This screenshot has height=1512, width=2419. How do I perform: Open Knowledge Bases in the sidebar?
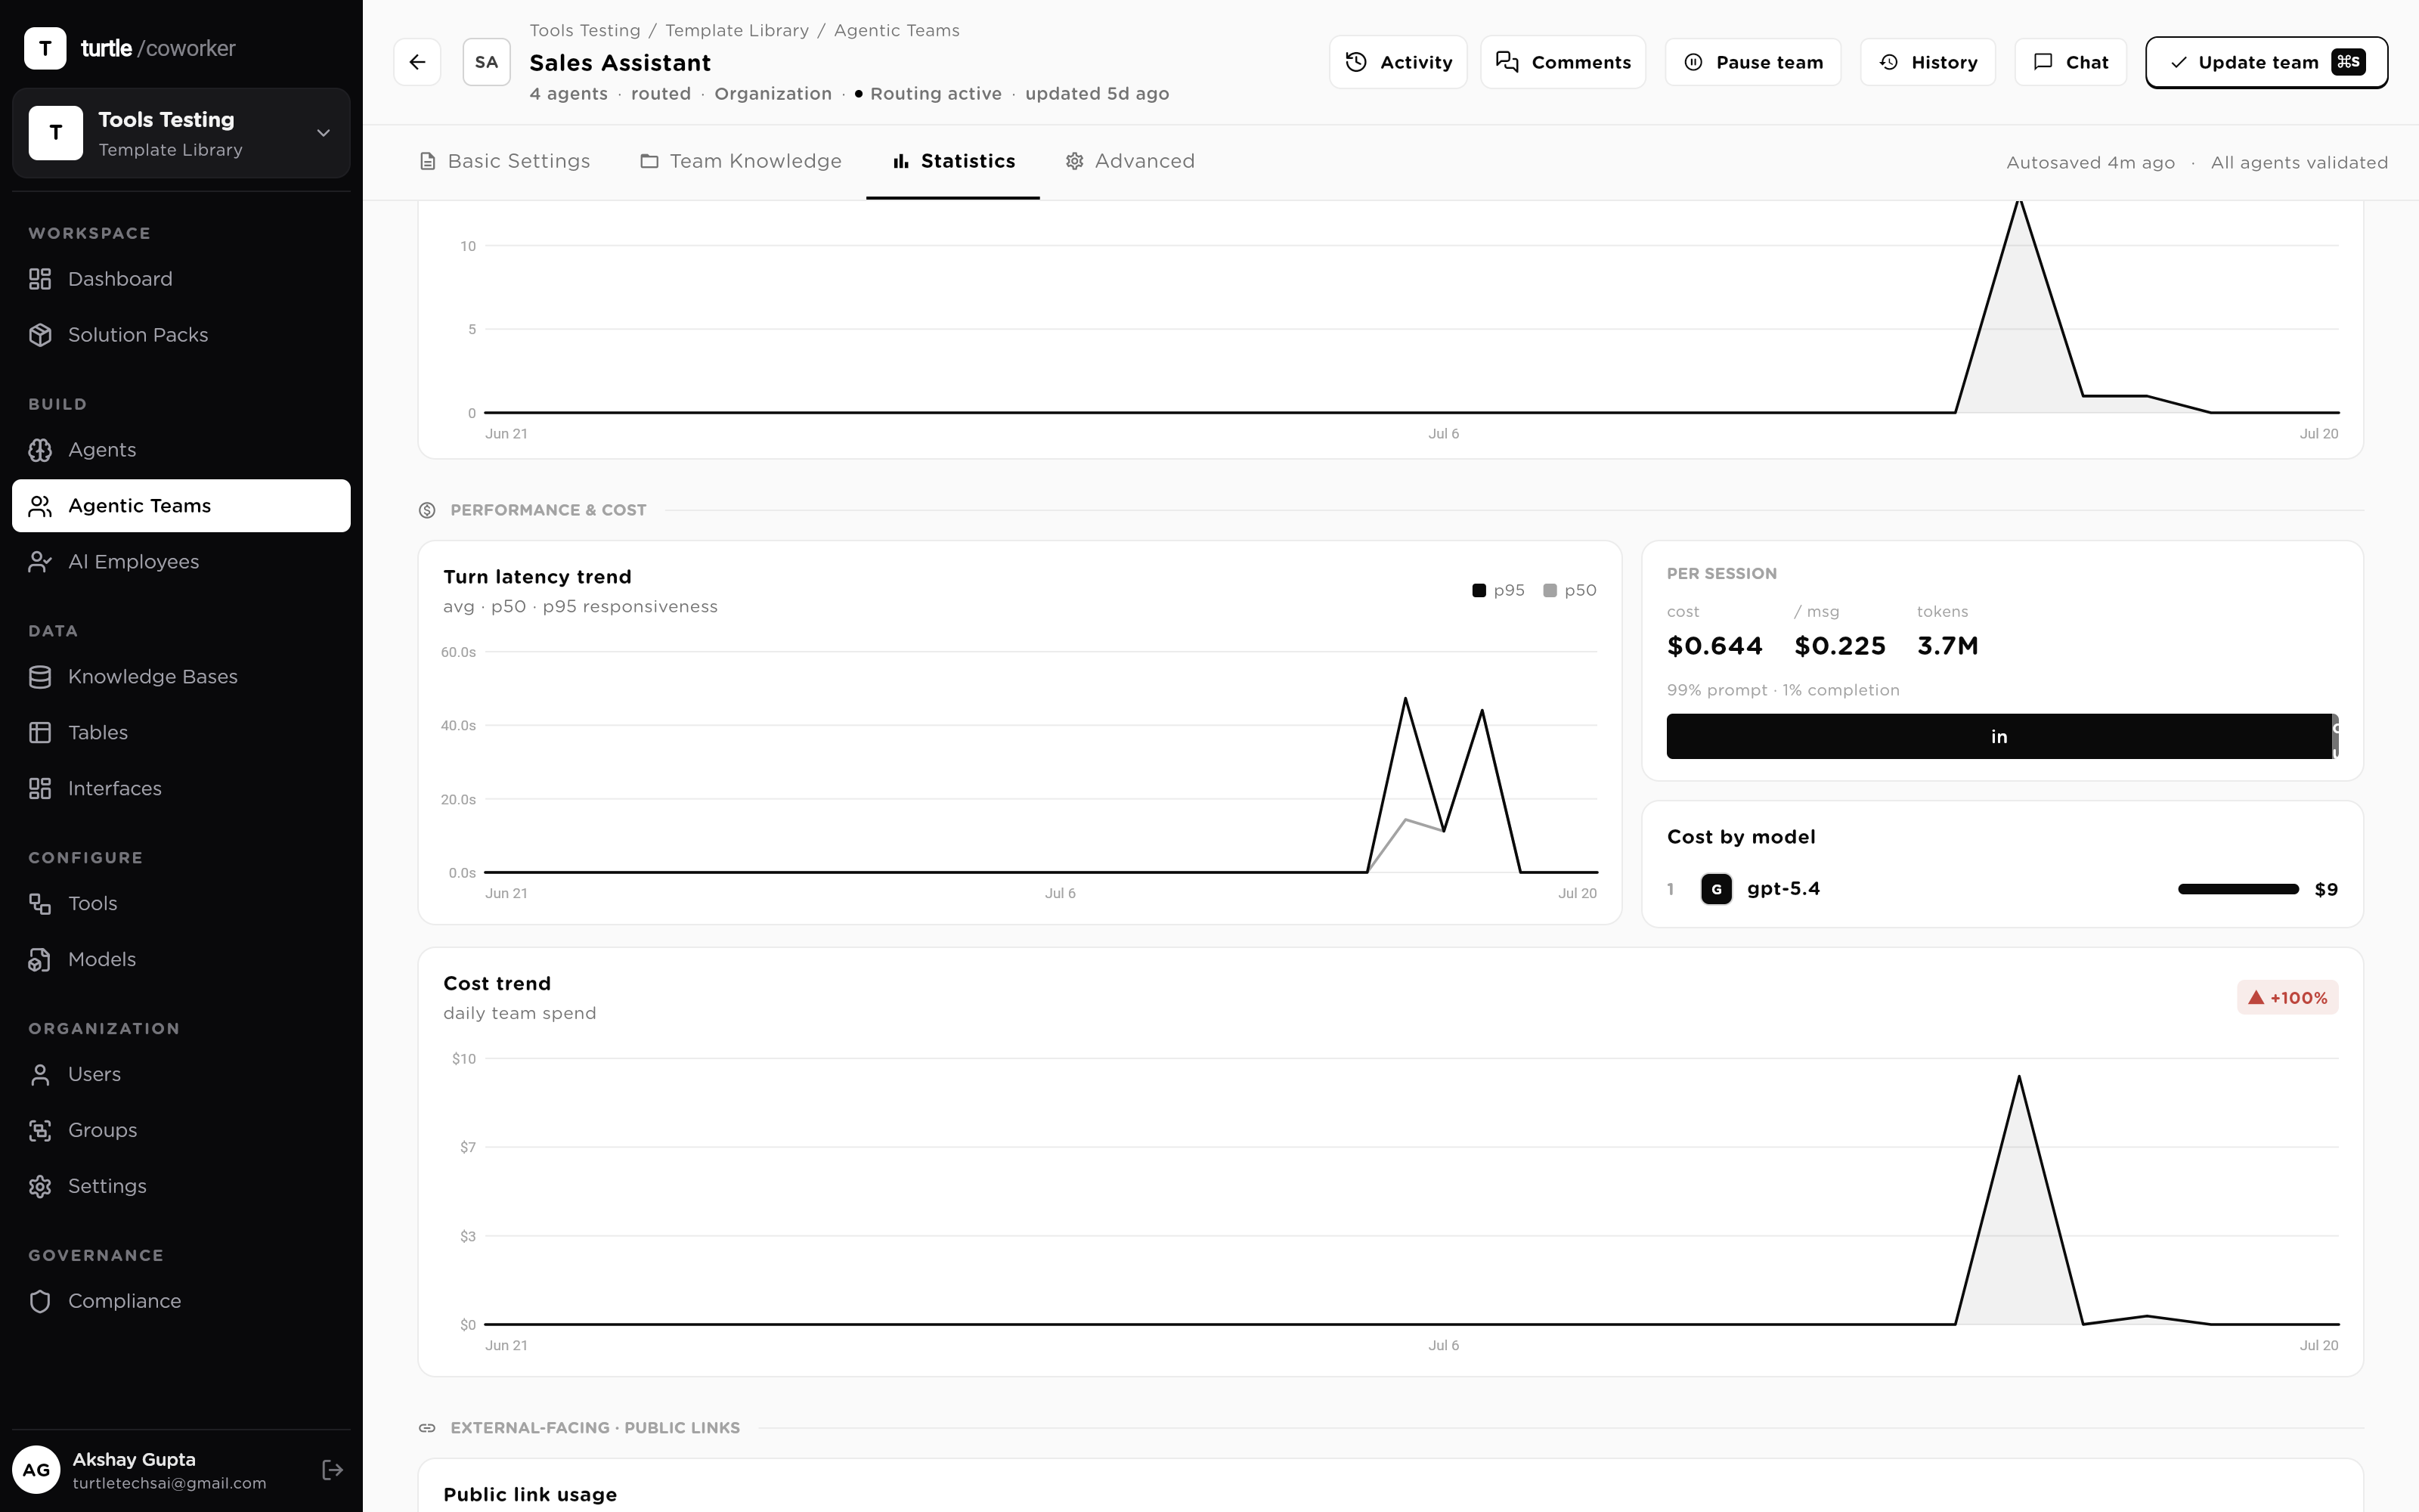(x=181, y=677)
